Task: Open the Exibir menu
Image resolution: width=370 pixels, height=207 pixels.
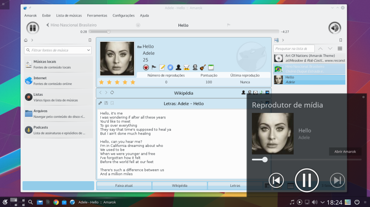Action: 47,15
